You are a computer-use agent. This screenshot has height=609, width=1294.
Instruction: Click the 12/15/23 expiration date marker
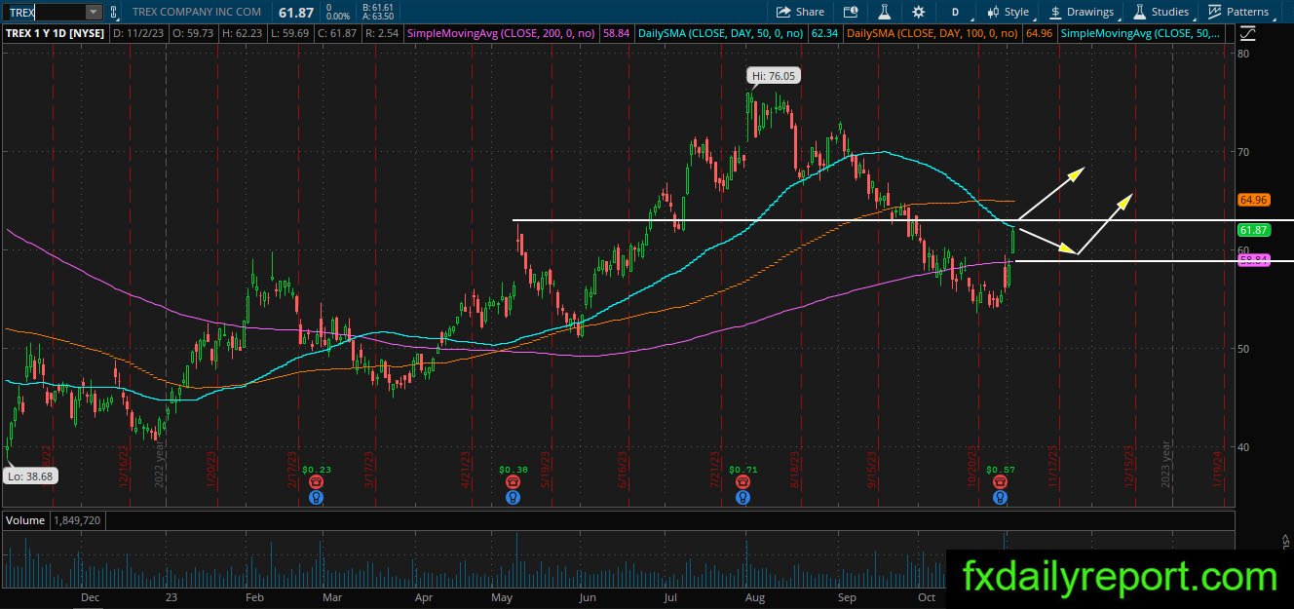(x=1129, y=467)
